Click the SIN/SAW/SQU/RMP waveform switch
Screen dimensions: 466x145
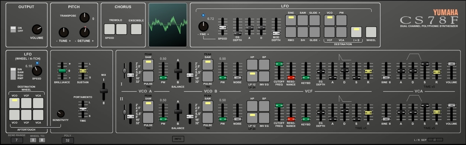[x=13, y=73]
